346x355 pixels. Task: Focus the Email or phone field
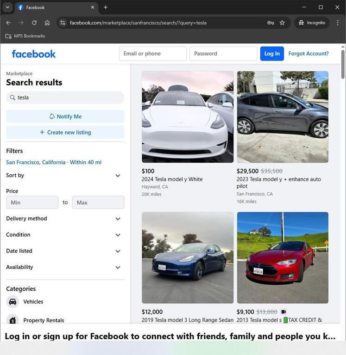(153, 54)
